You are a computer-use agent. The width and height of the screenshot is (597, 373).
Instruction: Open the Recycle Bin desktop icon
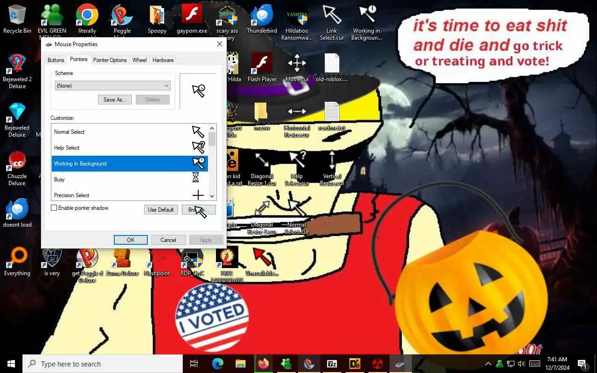17,19
